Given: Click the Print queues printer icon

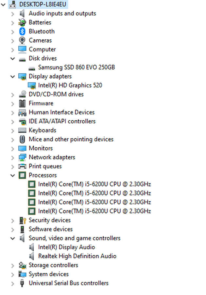Looking at the screenshot, I should (22, 166).
